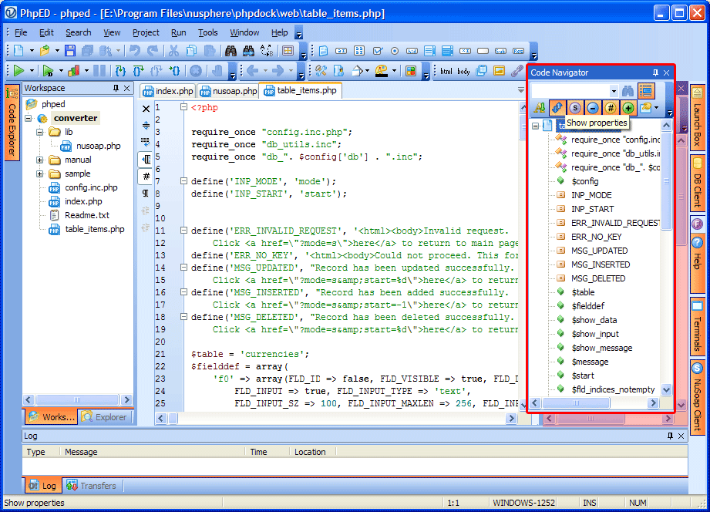
Task: Click the hidden field form element icon
Action: 412,51
